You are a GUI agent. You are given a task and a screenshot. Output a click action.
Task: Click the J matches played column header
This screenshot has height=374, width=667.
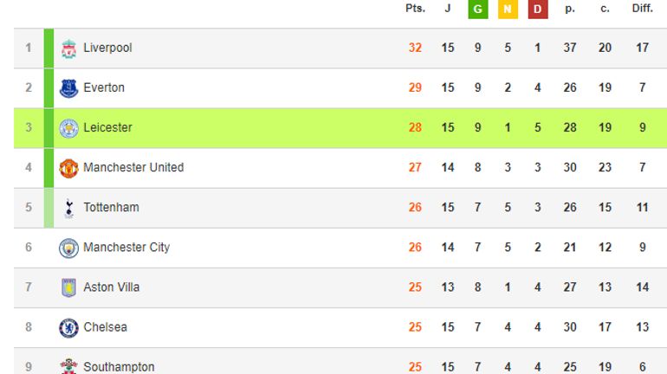(x=448, y=9)
